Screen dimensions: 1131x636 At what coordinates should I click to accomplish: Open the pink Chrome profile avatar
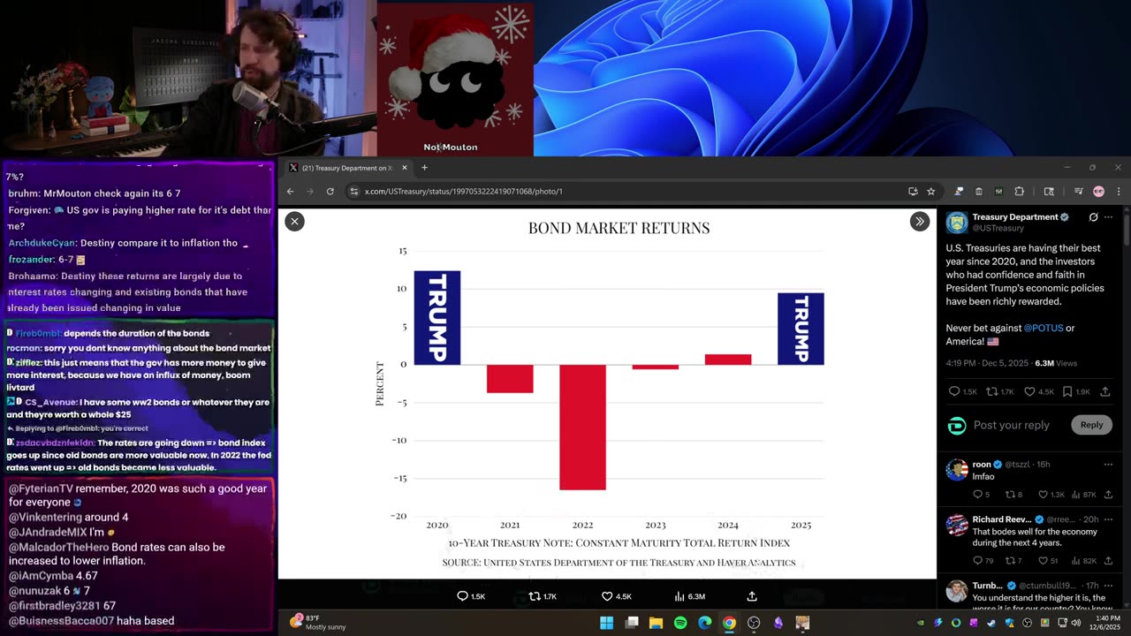coord(1098,191)
